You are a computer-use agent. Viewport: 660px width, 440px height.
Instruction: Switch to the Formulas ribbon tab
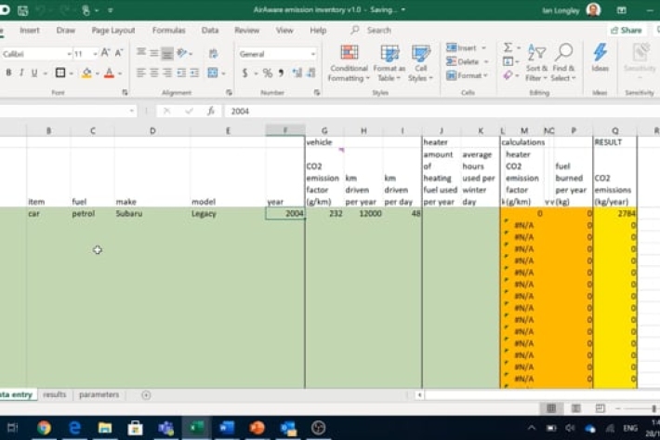pyautogui.click(x=168, y=30)
